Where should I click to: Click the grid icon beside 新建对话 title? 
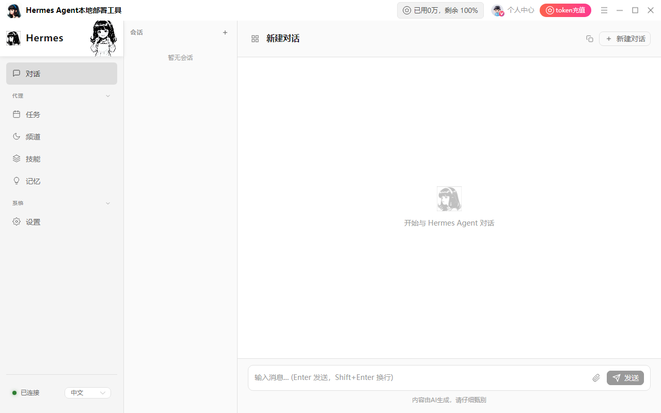click(255, 39)
